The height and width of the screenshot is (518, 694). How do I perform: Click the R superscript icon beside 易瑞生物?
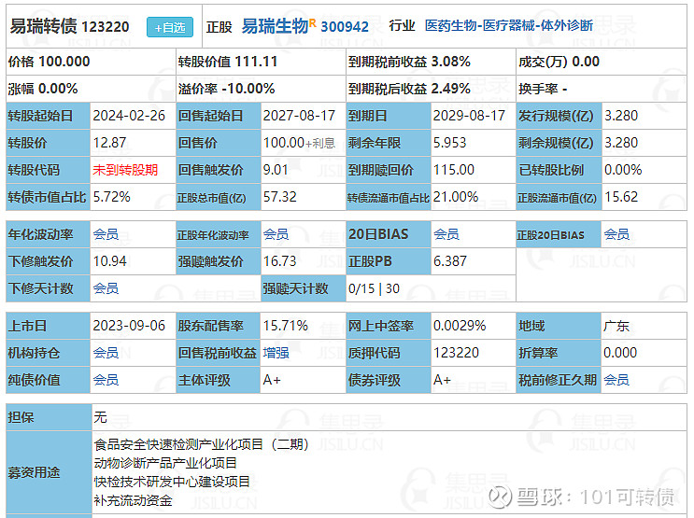[x=313, y=22]
